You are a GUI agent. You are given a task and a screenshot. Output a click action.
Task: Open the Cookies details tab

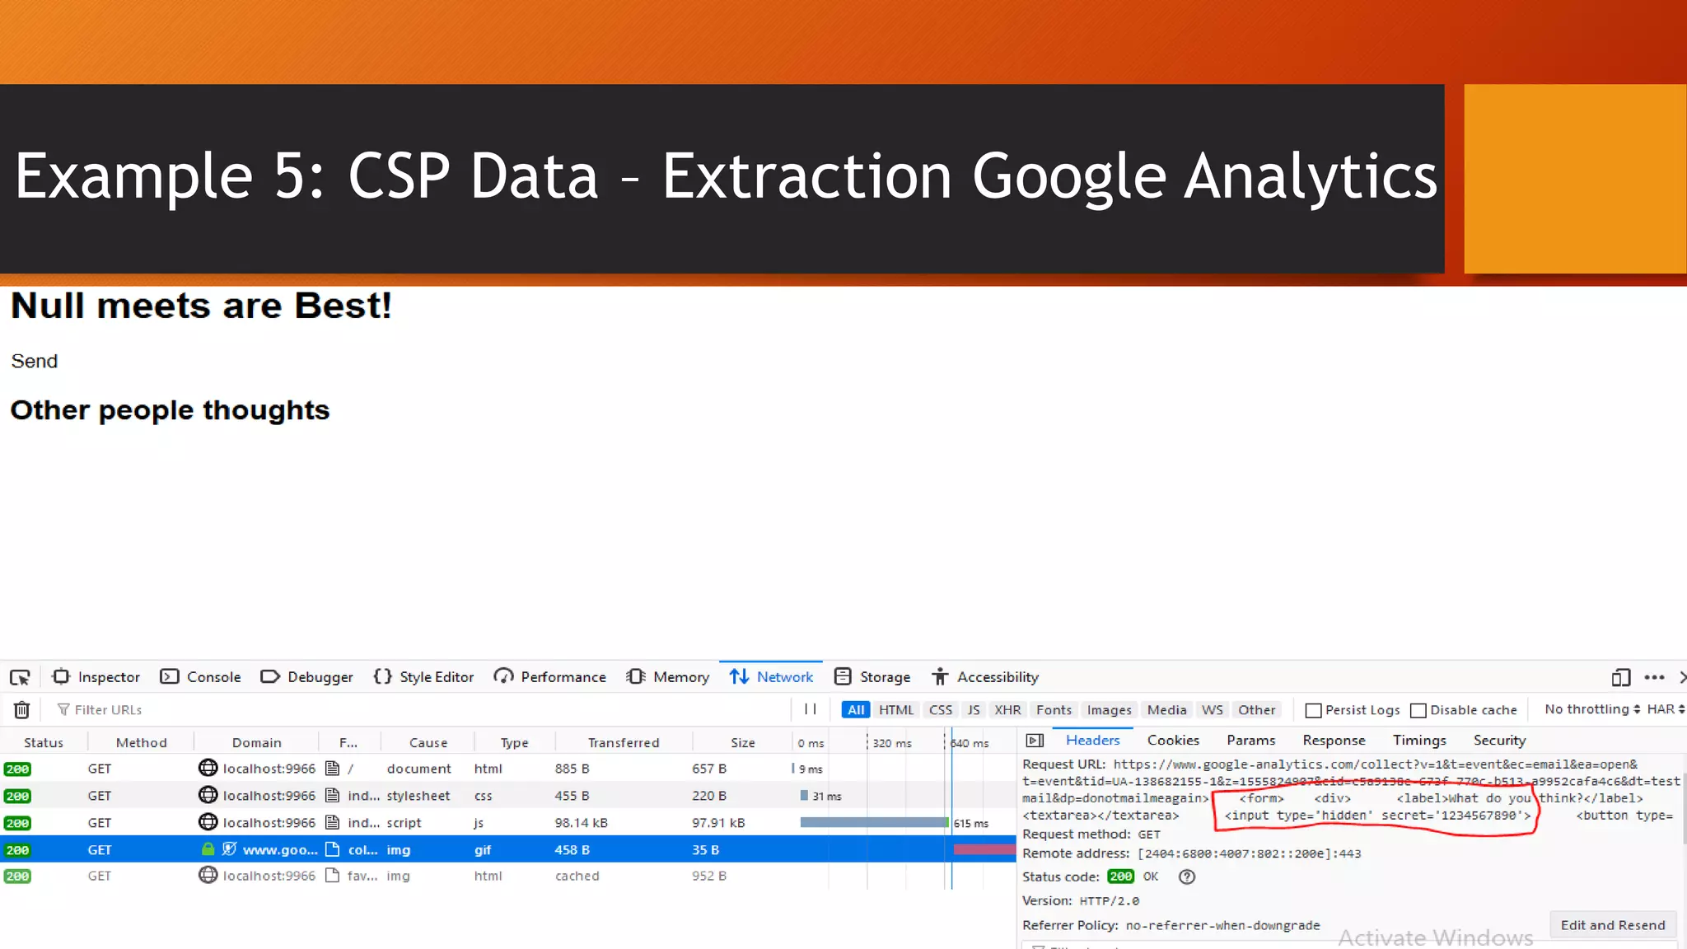(x=1173, y=740)
